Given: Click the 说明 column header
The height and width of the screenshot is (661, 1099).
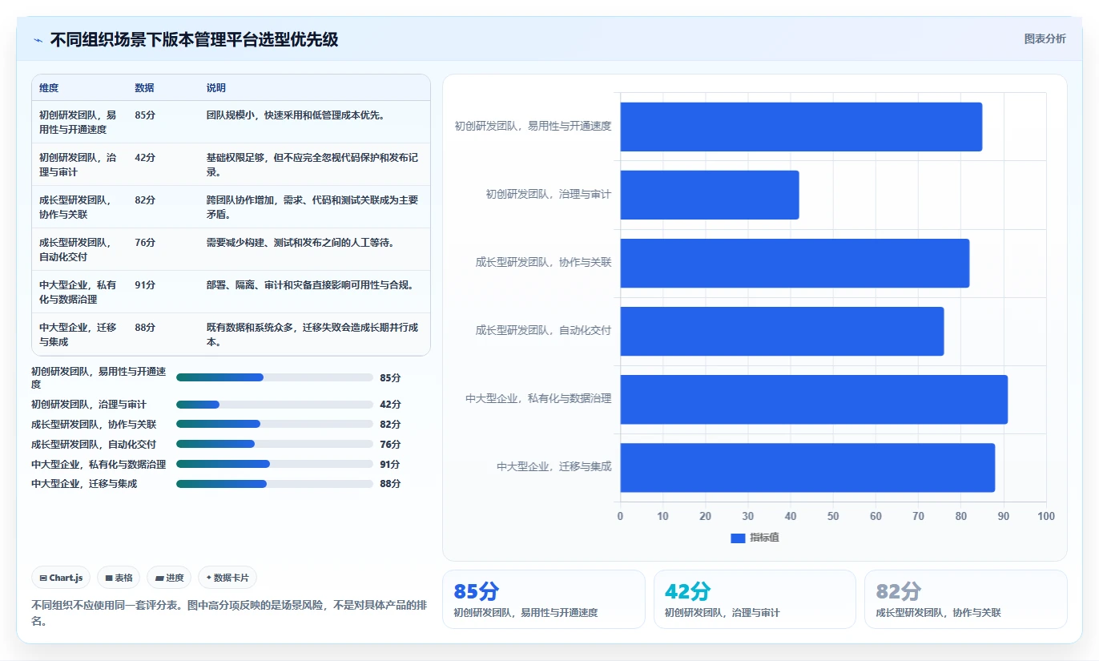Looking at the screenshot, I should 216,88.
